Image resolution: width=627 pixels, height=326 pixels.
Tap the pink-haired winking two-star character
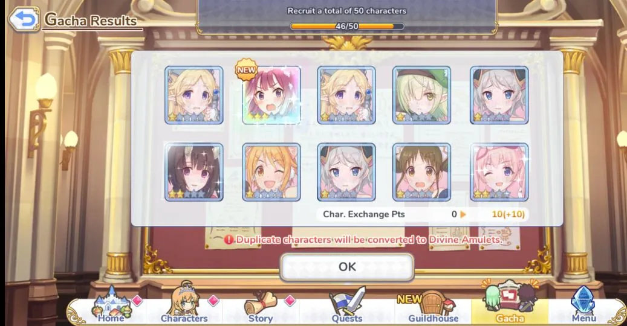499,172
